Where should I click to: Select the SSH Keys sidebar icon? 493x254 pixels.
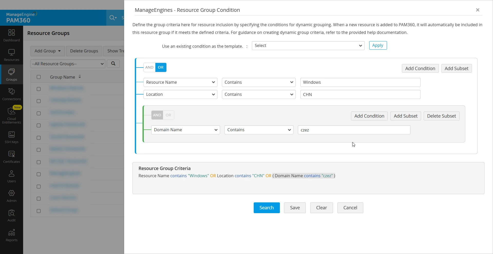coord(11,137)
